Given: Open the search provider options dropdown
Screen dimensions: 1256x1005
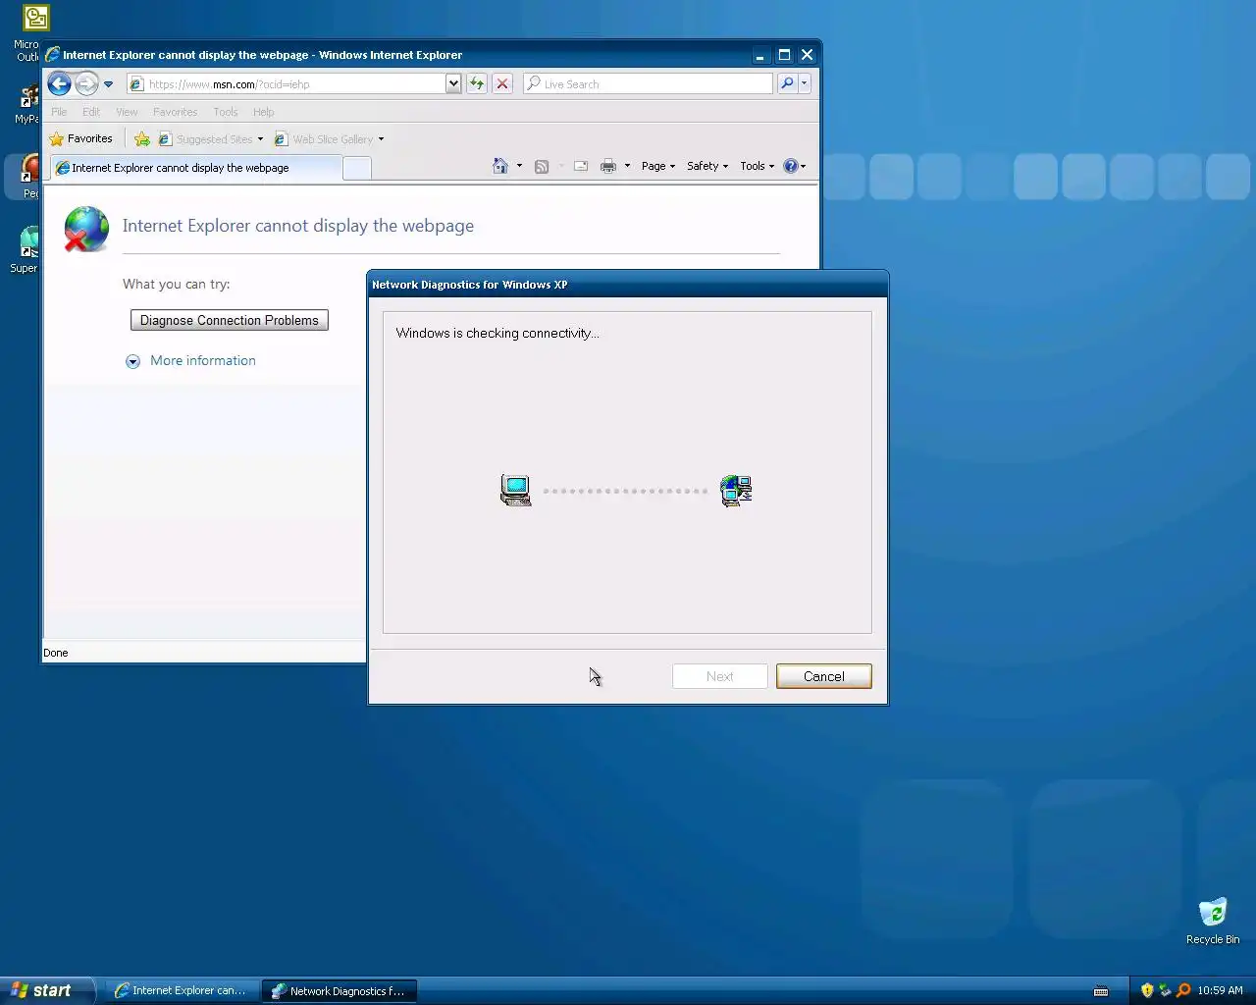Looking at the screenshot, I should tap(805, 84).
